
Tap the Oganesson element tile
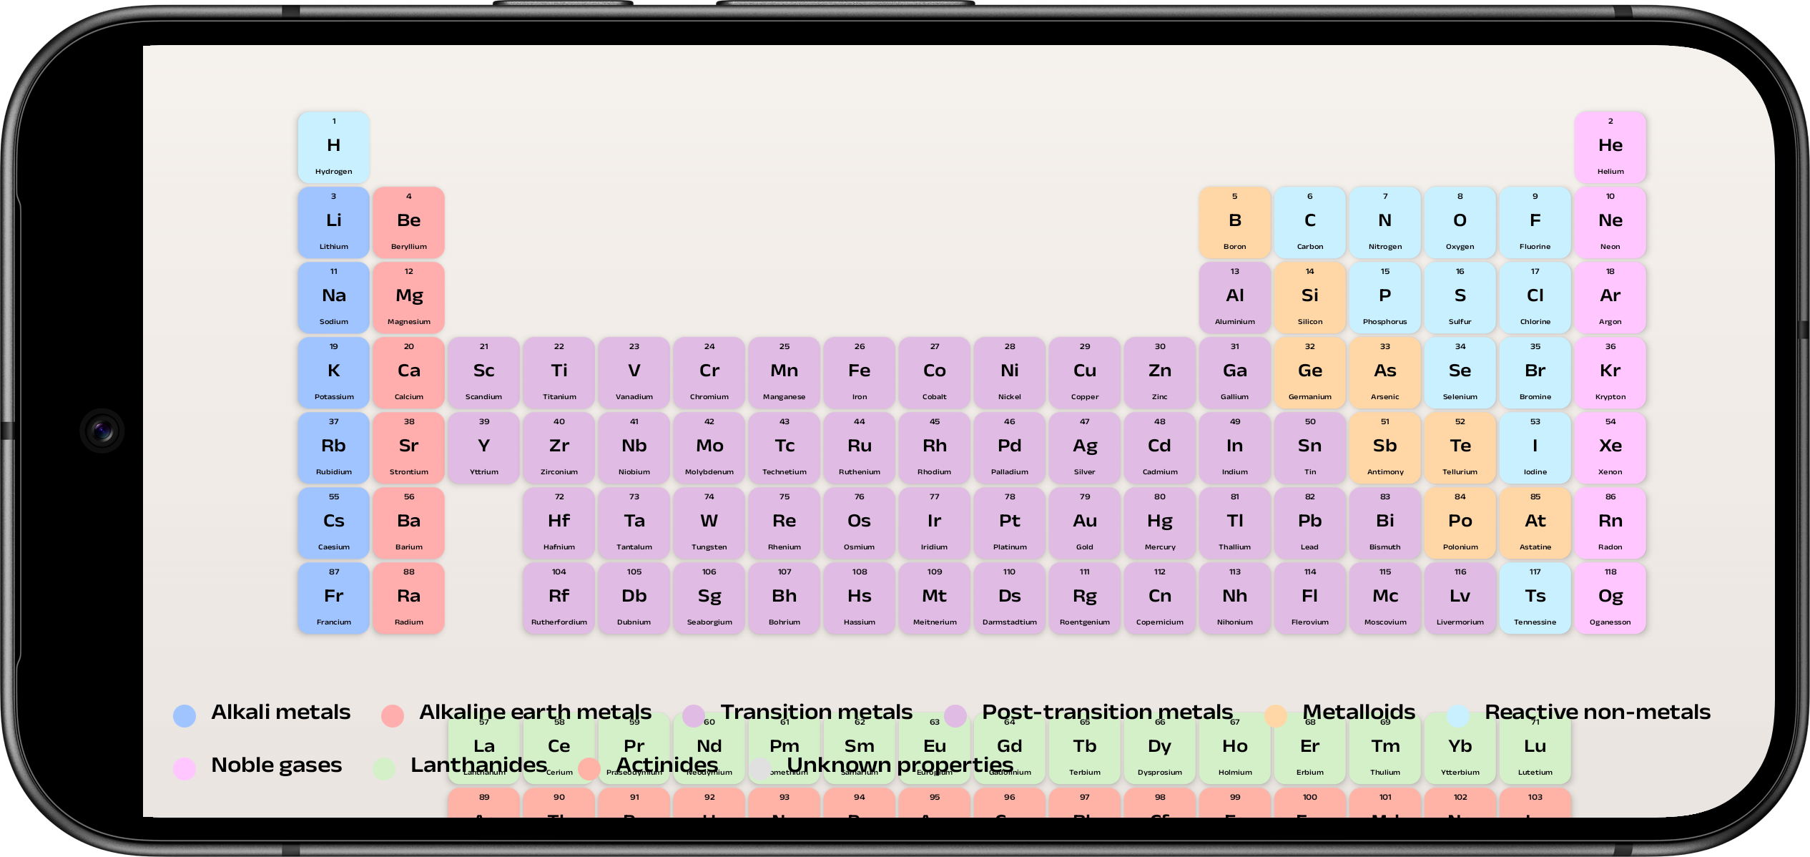(1610, 598)
